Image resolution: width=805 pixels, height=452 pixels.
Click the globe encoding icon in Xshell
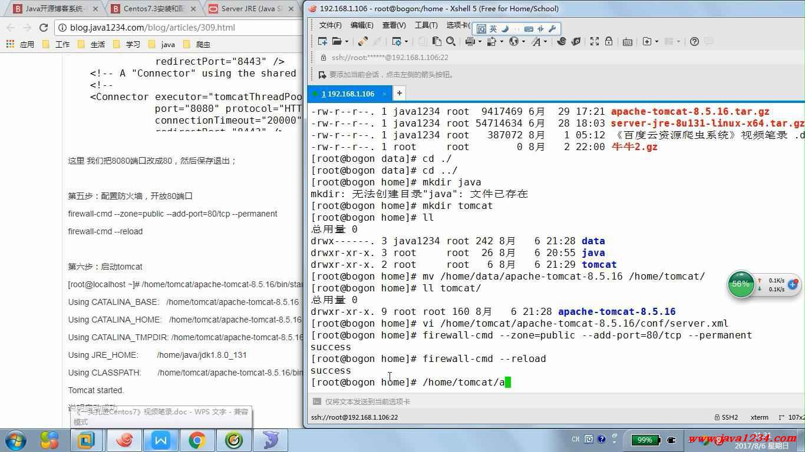point(514,41)
